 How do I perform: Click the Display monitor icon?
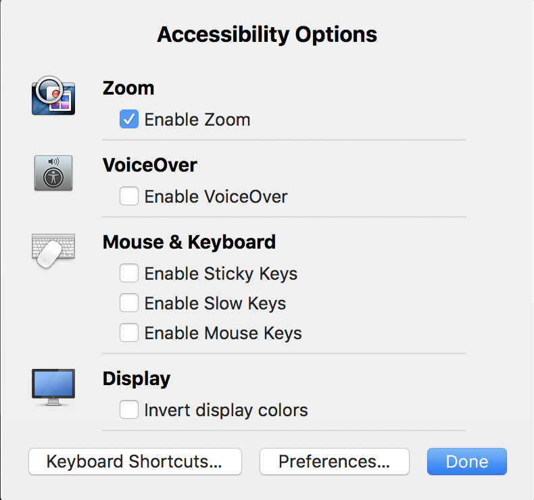click(x=53, y=386)
